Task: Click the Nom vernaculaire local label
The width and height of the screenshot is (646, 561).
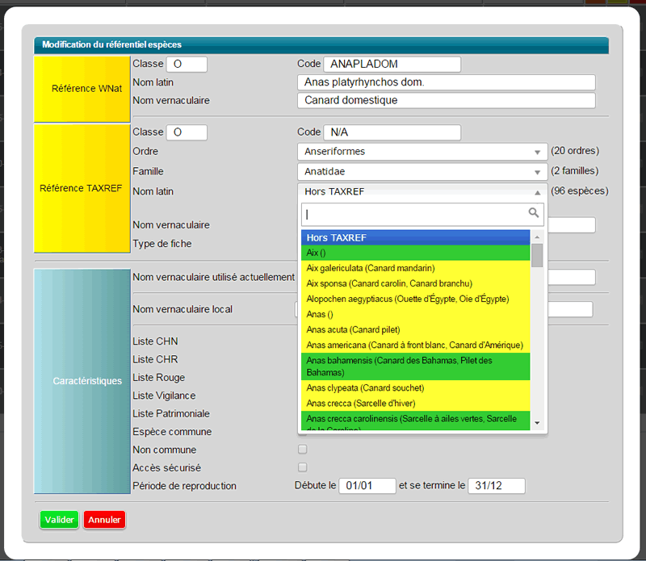Action: pyautogui.click(x=182, y=309)
